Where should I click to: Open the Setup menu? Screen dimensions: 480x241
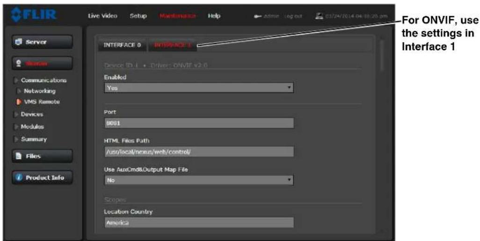[138, 16]
